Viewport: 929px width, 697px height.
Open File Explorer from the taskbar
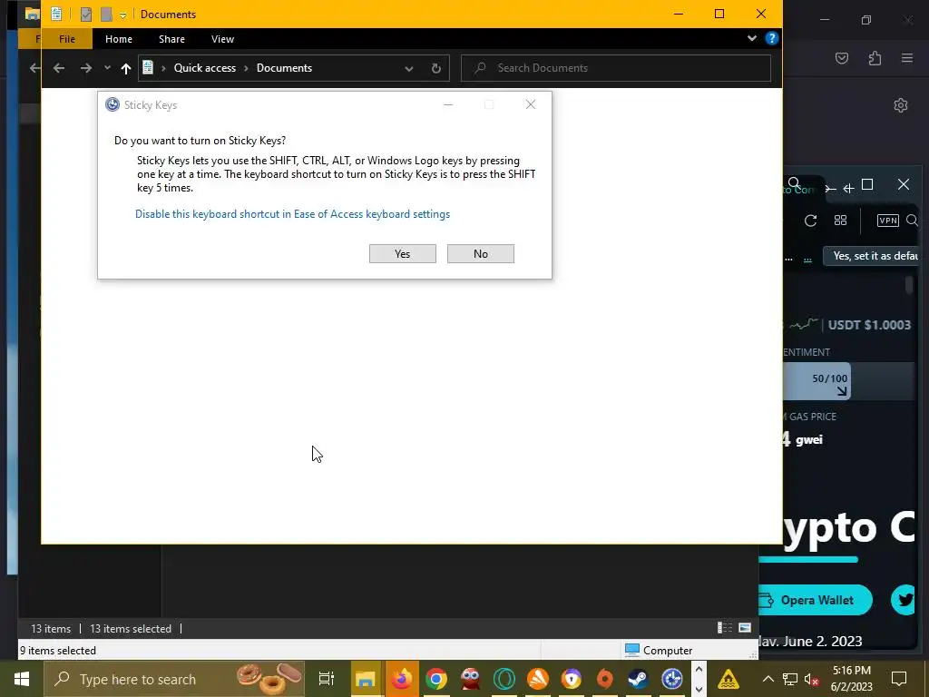(x=366, y=679)
